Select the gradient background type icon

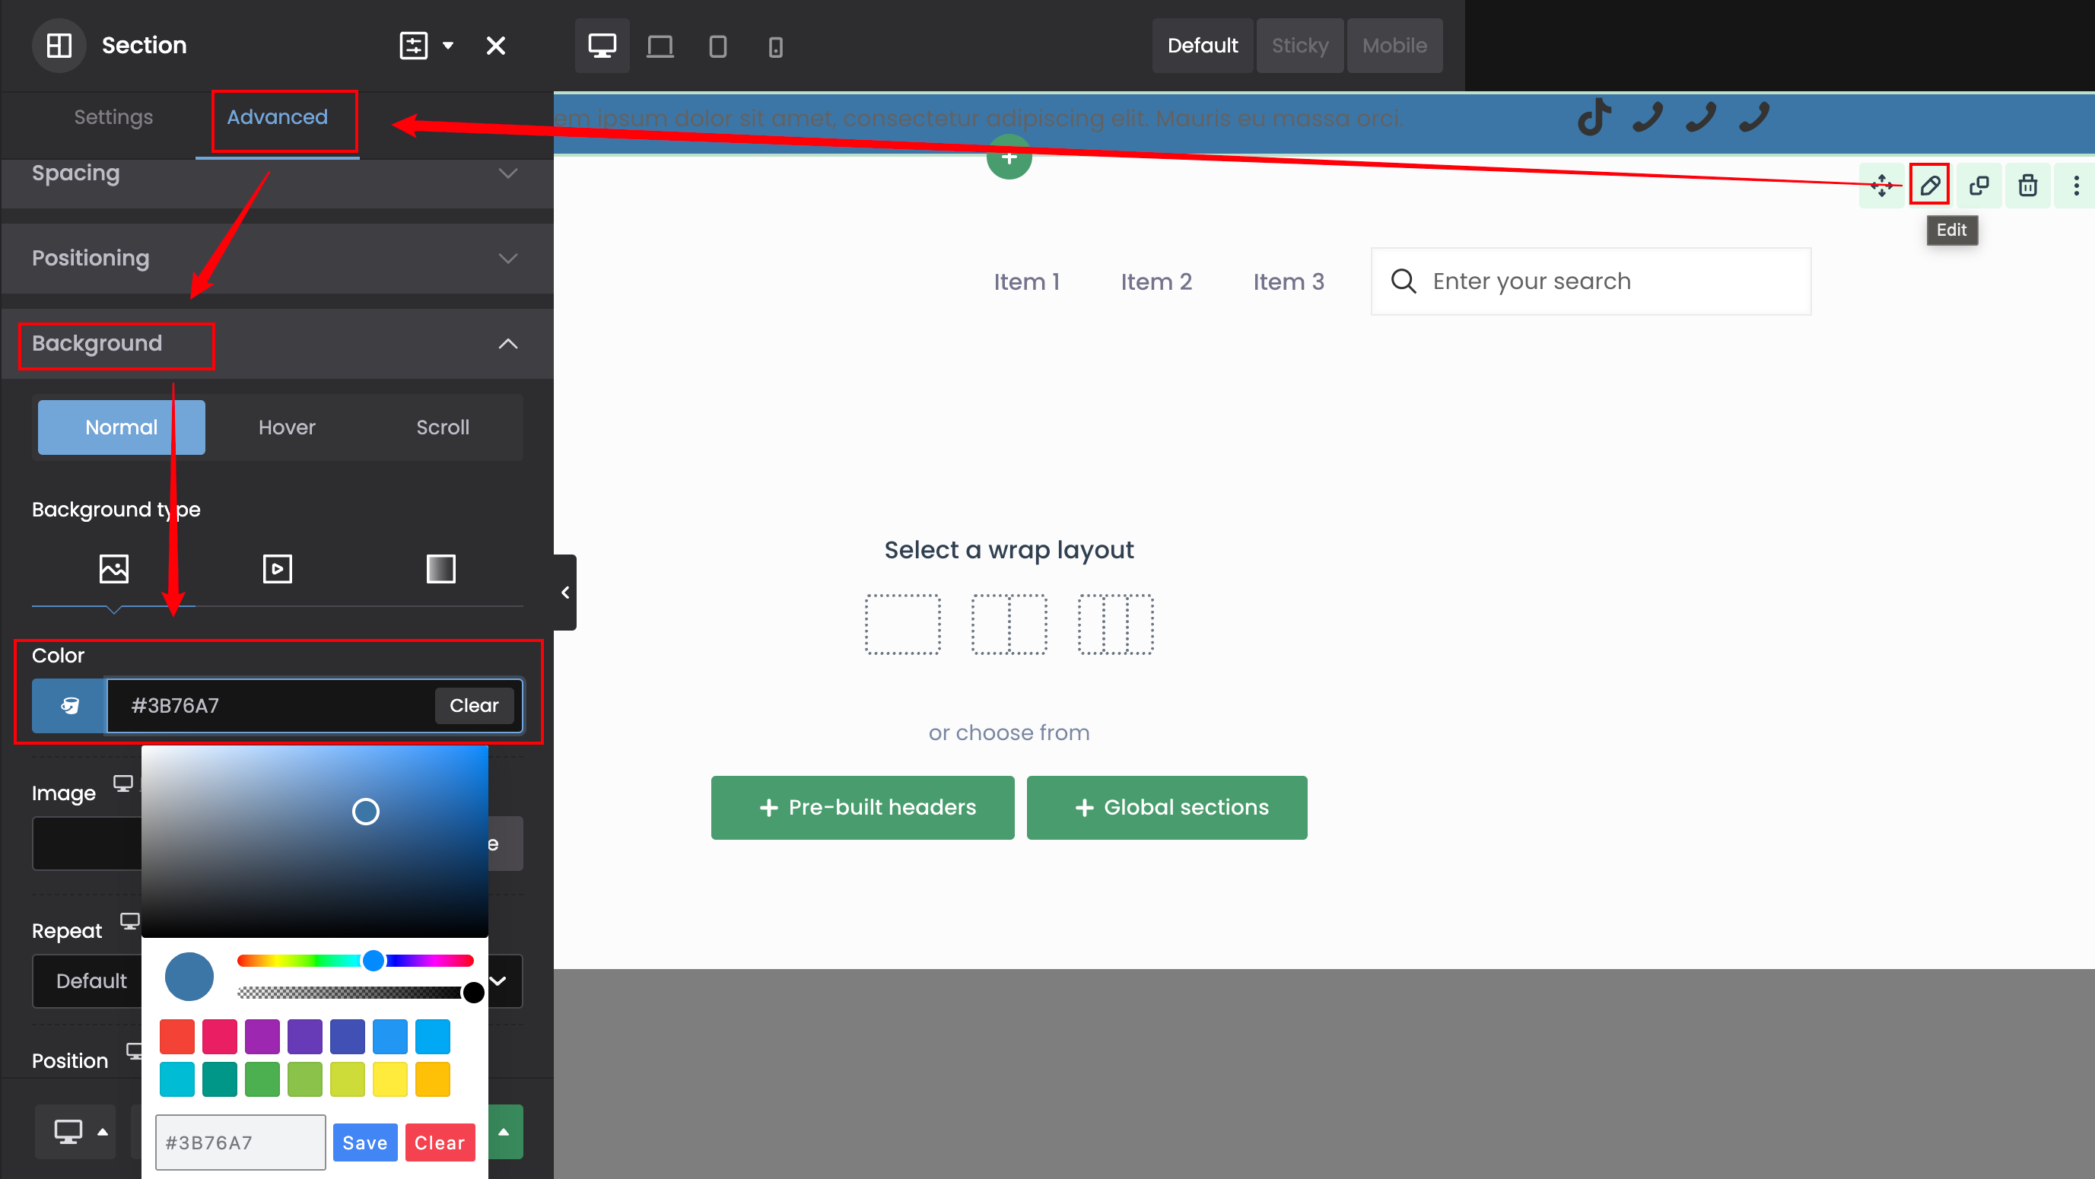point(440,567)
